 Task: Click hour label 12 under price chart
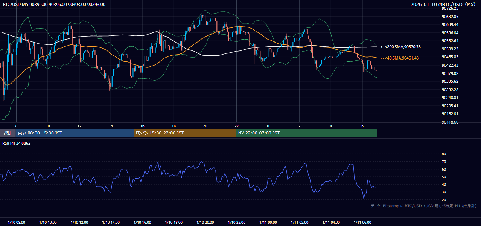[79, 126]
